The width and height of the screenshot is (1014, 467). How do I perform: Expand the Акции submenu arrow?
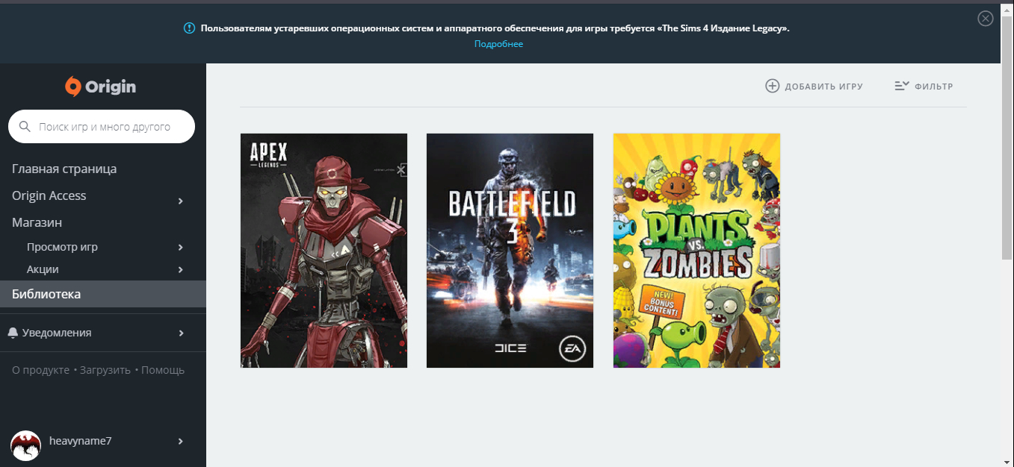(x=181, y=269)
